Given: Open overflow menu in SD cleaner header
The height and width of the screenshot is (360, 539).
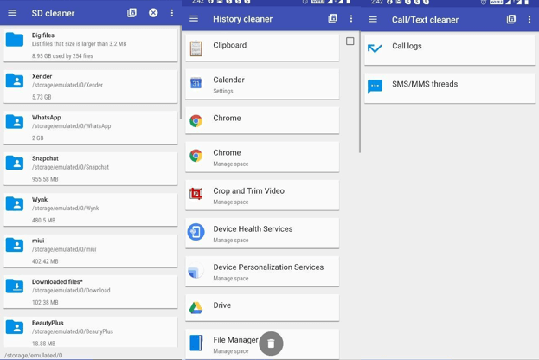Looking at the screenshot, I should [x=172, y=13].
